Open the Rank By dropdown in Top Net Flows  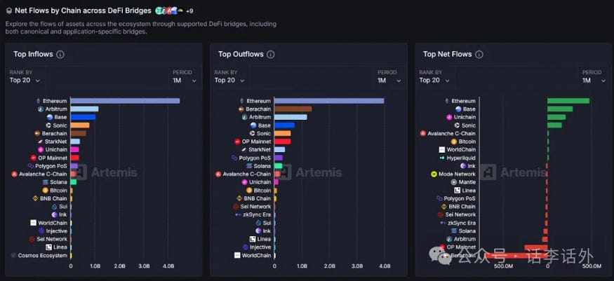tap(434, 80)
